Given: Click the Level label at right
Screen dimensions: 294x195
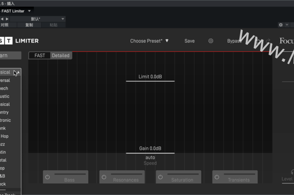Looking at the screenshot, I should coord(287,179).
